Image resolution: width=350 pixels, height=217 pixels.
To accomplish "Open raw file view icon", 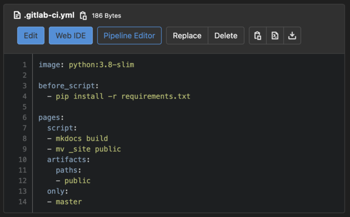I will click(x=275, y=36).
